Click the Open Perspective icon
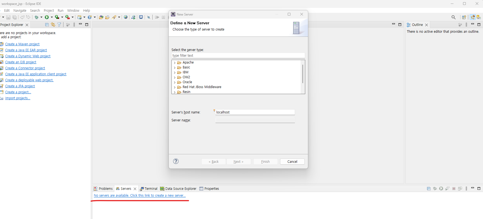 pos(464,17)
